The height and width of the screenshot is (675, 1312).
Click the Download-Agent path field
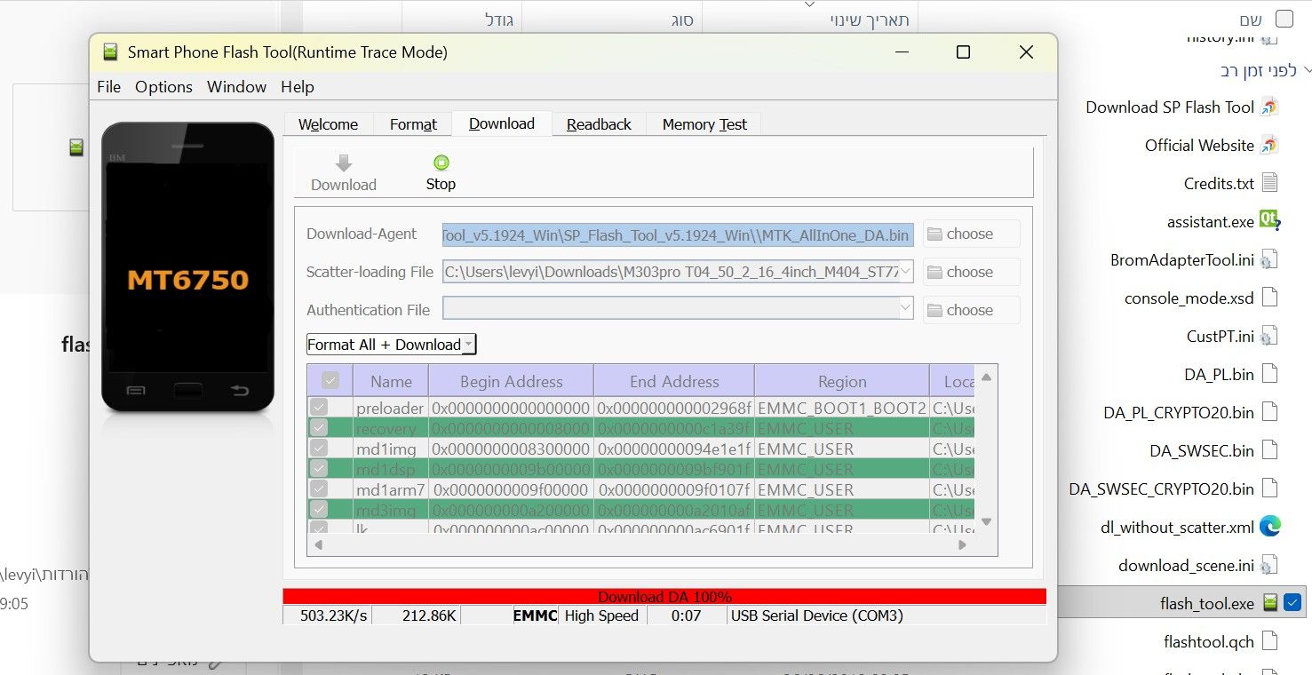tap(678, 234)
